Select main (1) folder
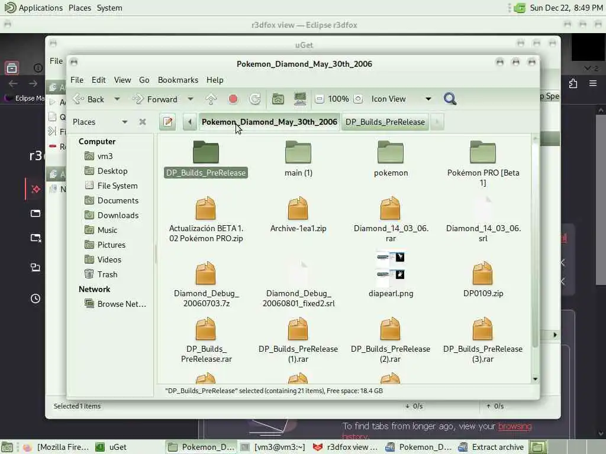This screenshot has width=606, height=454. click(x=298, y=158)
